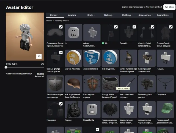Screen dimensions: 176x133
Task: Click the Animations tab label
Action: 163,15
